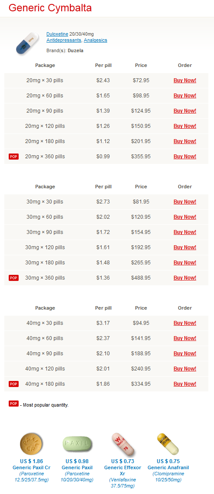Buy Now for 30mg × 360 pills at $488.95
The width and height of the screenshot is (214, 494).
click(185, 278)
